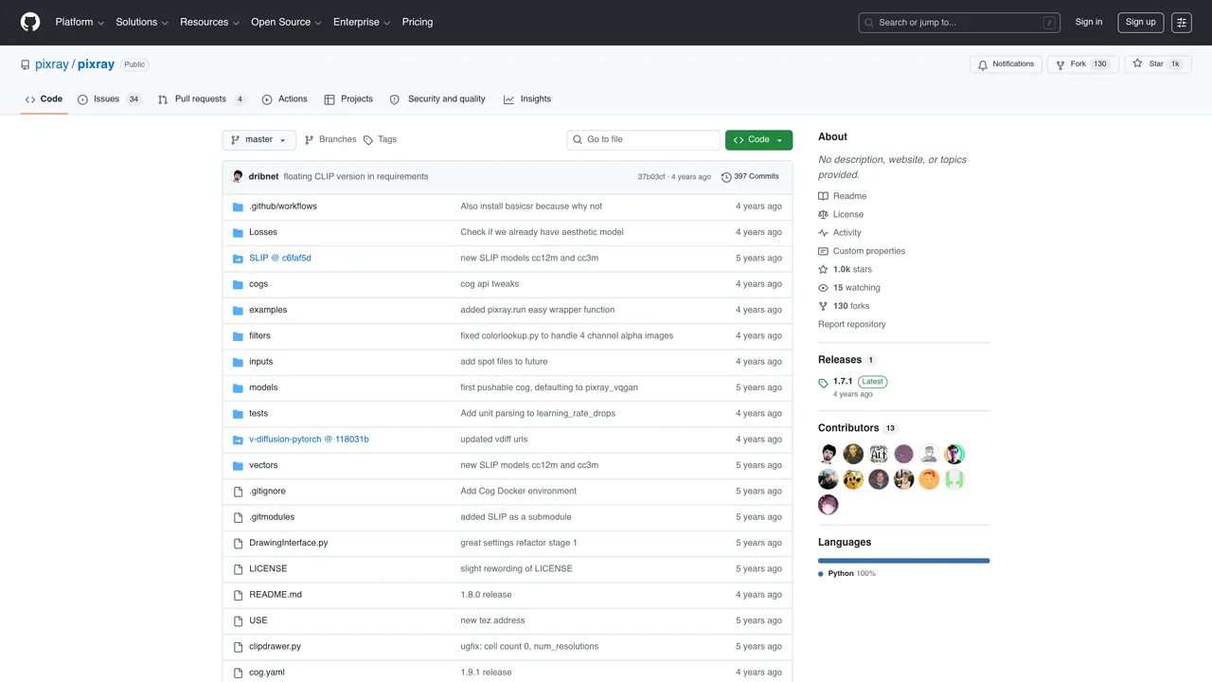Click the folder icon for .github/workflows
Image resolution: width=1212 pixels, height=682 pixels.
239,206
